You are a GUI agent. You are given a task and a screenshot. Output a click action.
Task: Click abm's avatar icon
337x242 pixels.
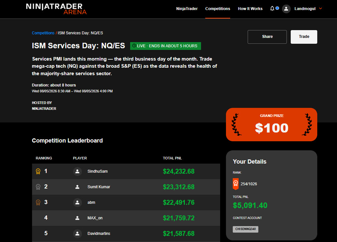pos(77,202)
